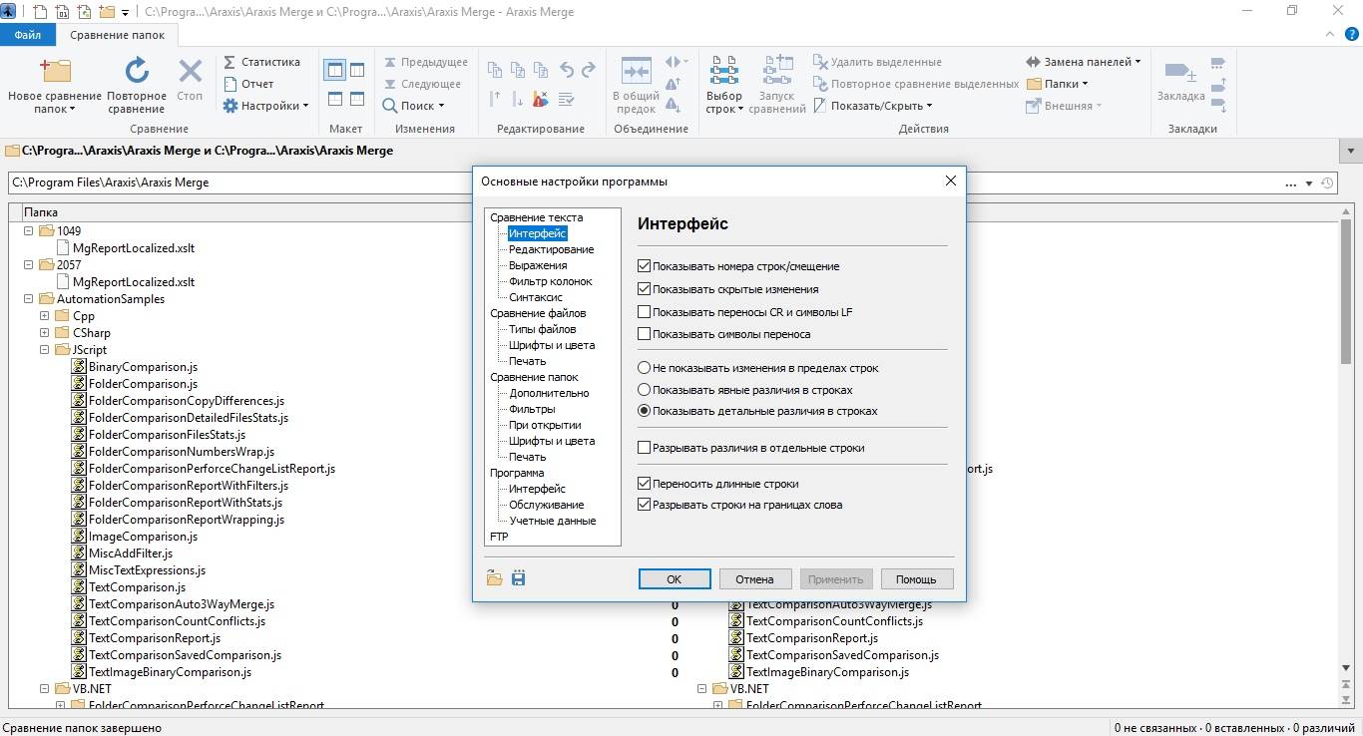Click BinaryComparison.js file icon in left pane
1363x736 pixels.
pos(79,367)
